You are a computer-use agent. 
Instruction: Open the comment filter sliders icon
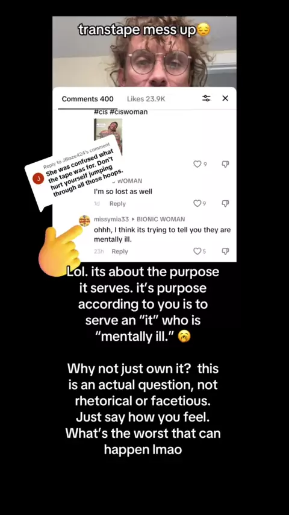point(207,98)
